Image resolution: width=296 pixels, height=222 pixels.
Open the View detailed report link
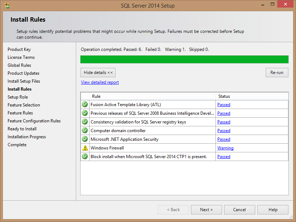pyautogui.click(x=100, y=82)
